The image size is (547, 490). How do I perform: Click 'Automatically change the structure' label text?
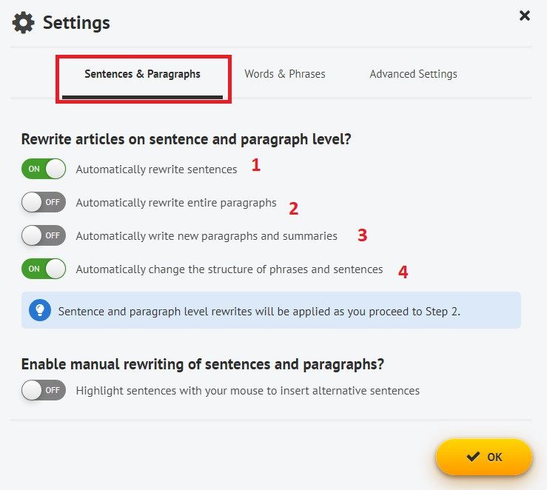(x=229, y=269)
